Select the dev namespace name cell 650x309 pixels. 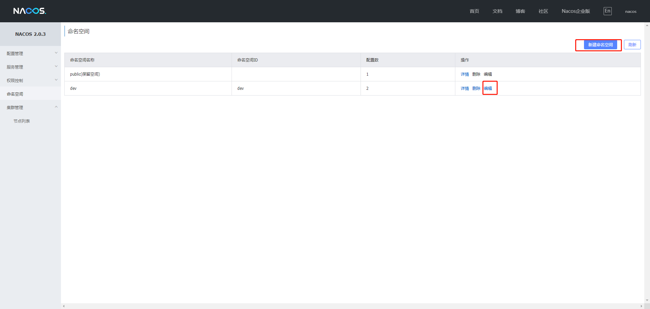pyautogui.click(x=148, y=88)
